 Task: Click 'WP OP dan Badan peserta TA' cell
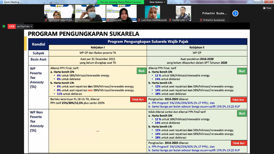(98, 53)
